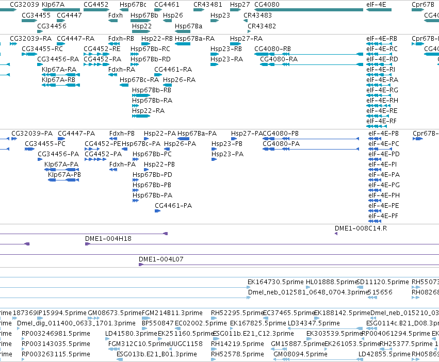Select transcript label CG32039-RA

coord(30,38)
